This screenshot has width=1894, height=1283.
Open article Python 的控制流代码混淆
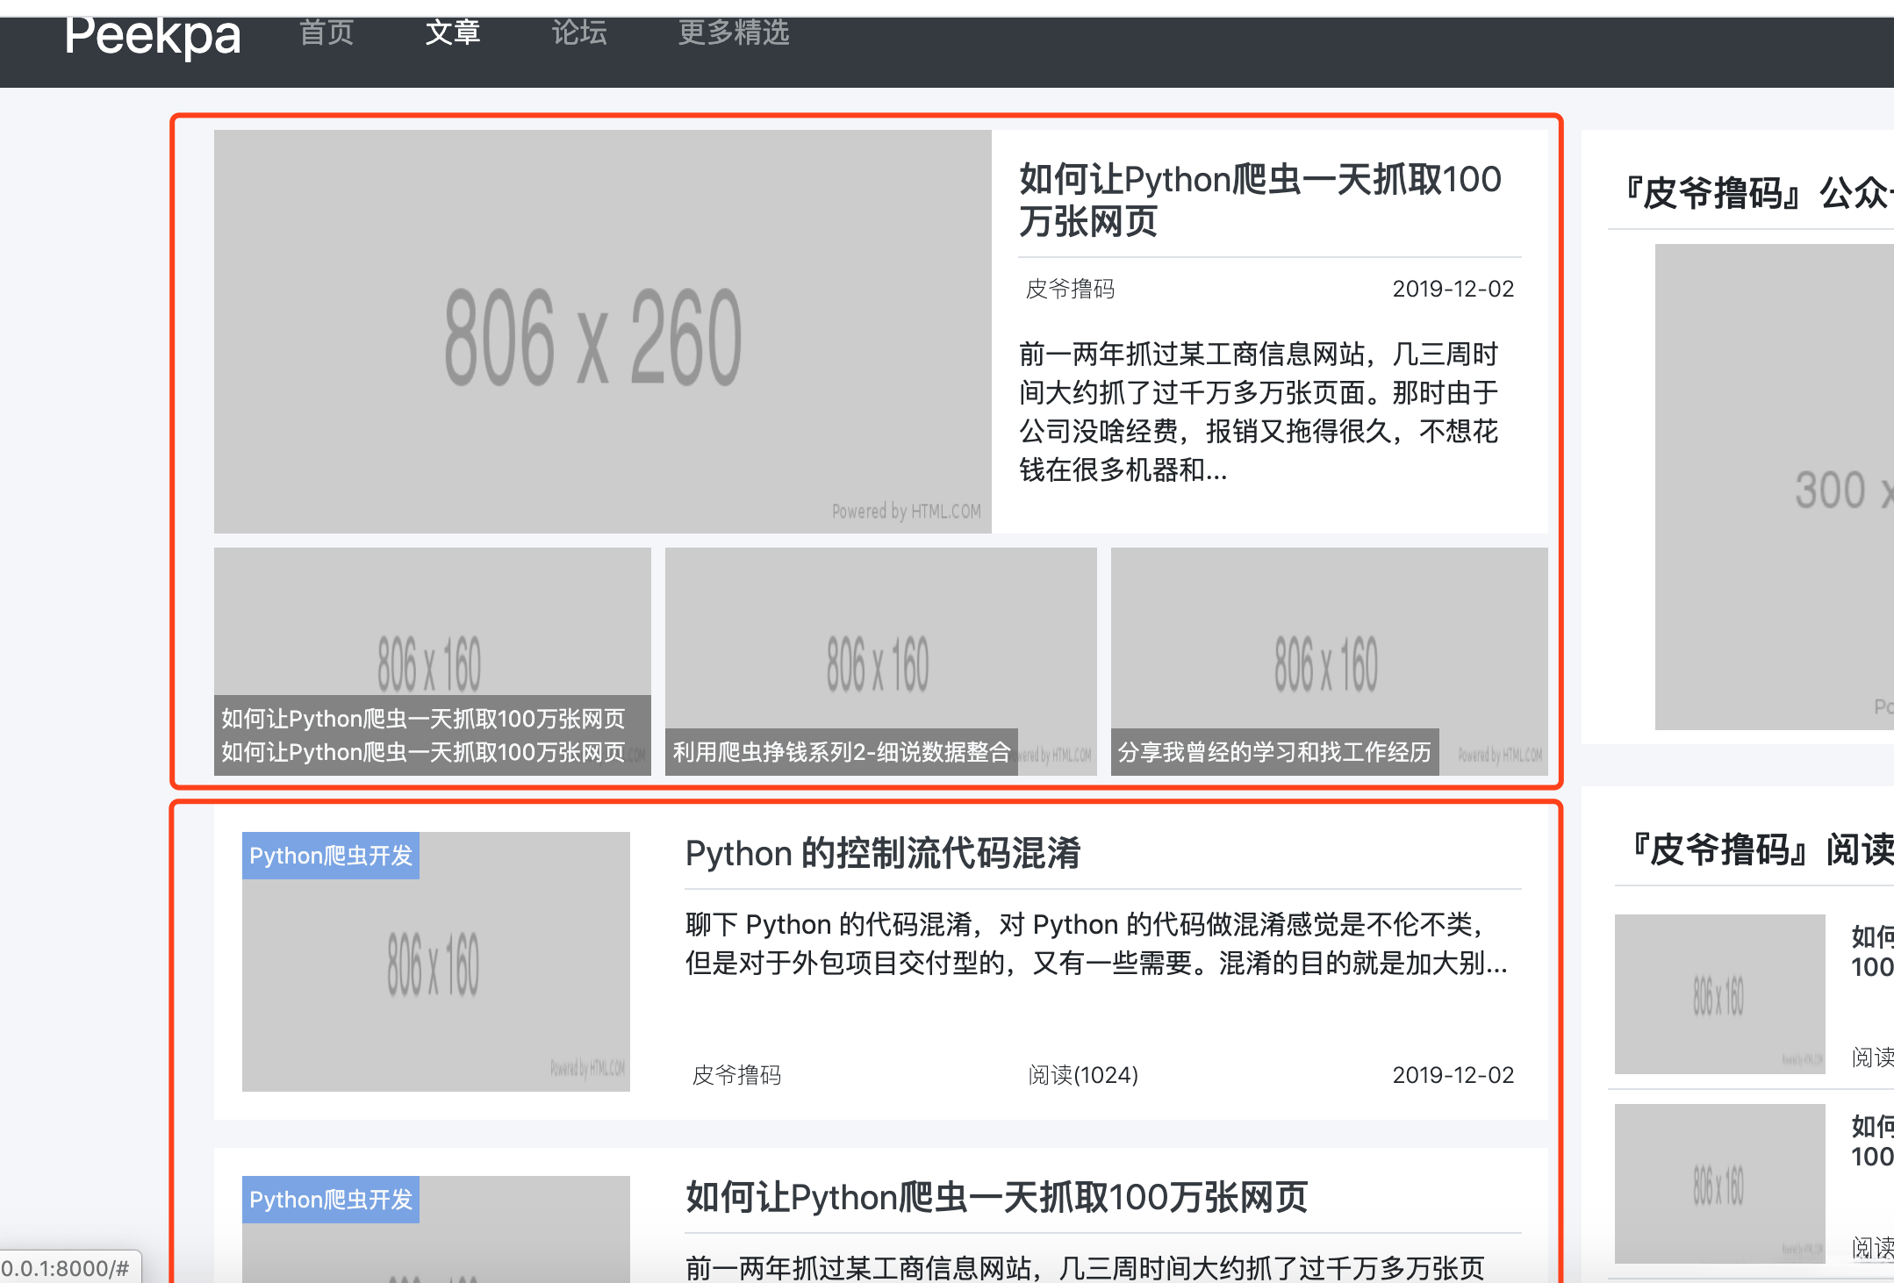883,852
